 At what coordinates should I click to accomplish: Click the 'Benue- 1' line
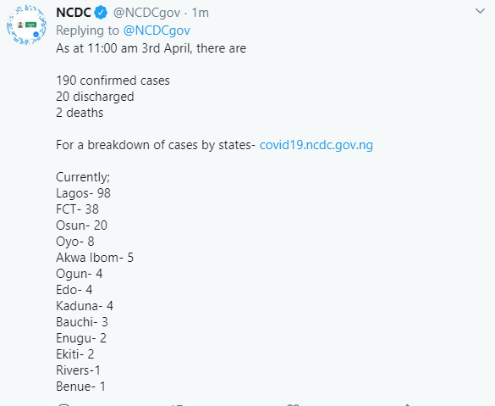(x=80, y=387)
